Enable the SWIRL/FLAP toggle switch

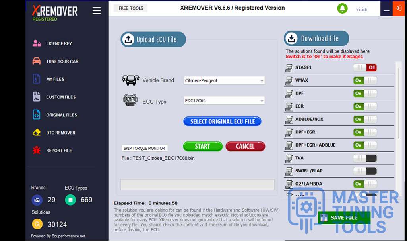point(365,171)
